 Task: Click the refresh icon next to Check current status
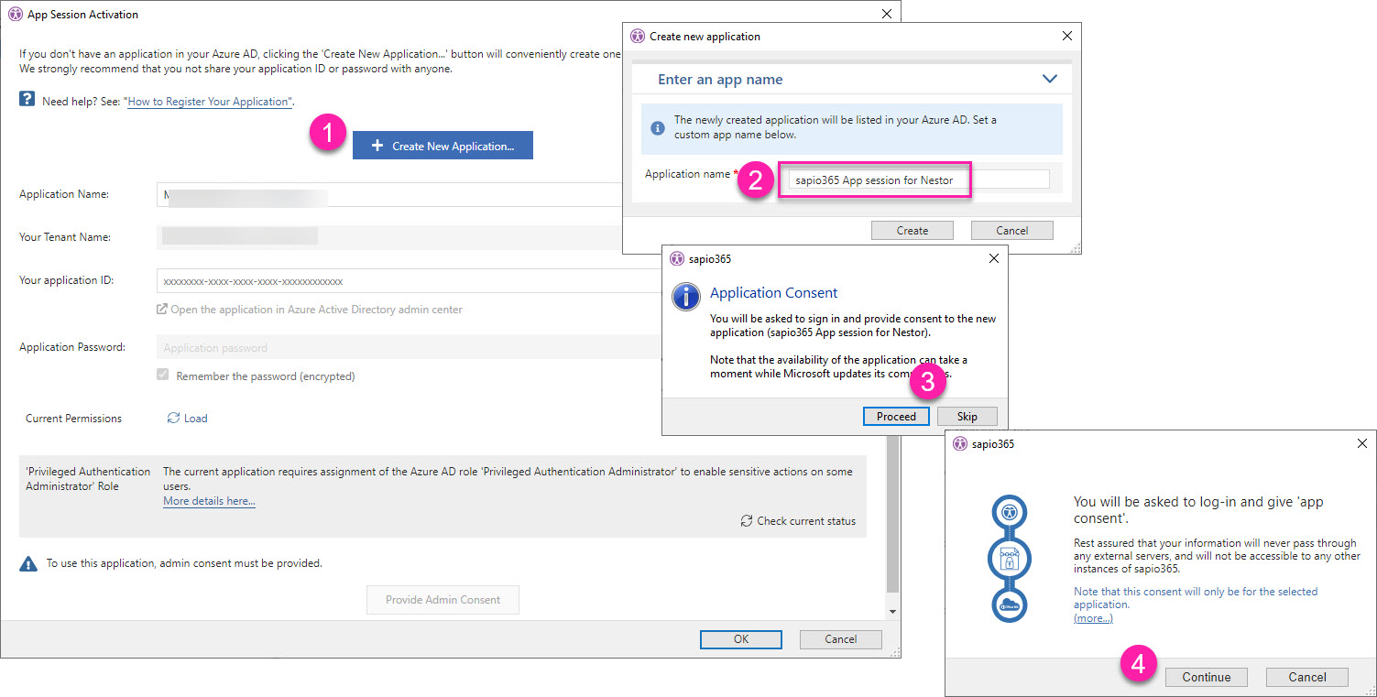[x=747, y=521]
